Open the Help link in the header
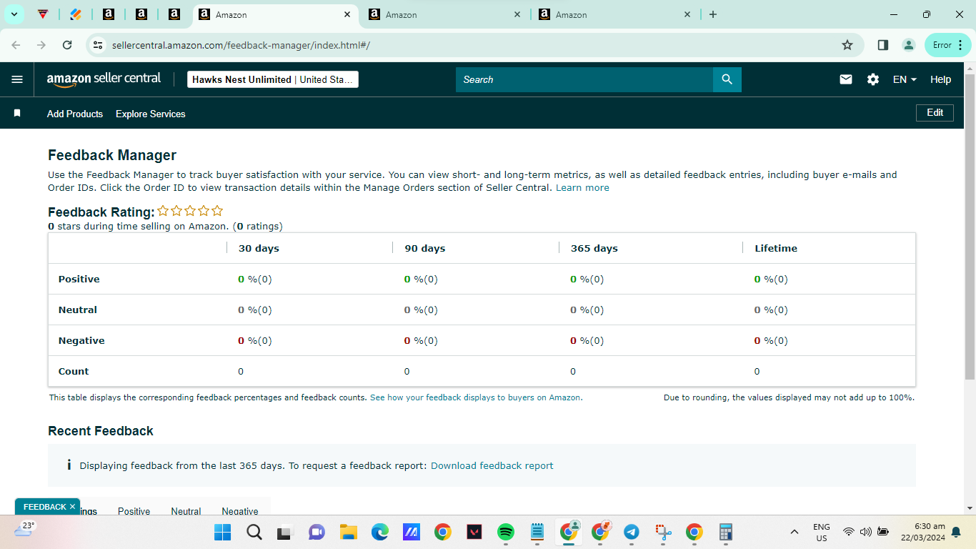The image size is (976, 549). point(940,79)
